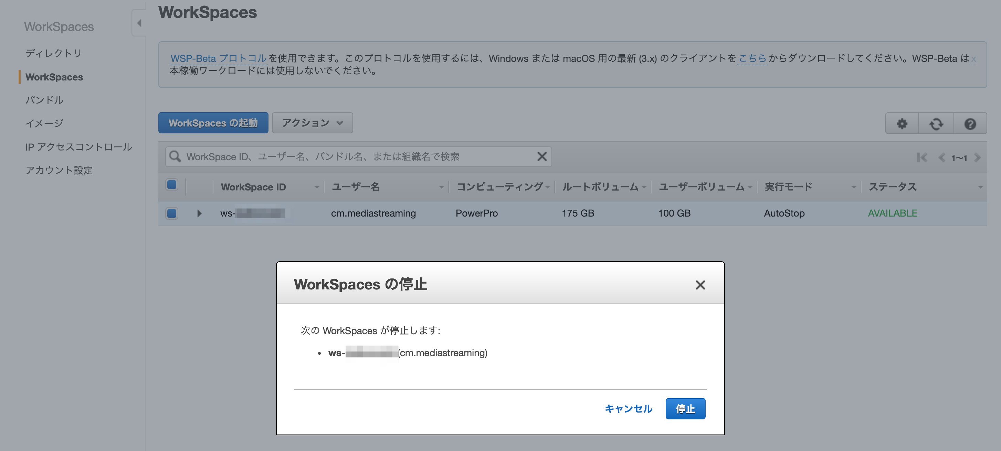Collapse the left sidebar with arrow icon
Viewport: 1001px width, 451px height.
coord(139,23)
